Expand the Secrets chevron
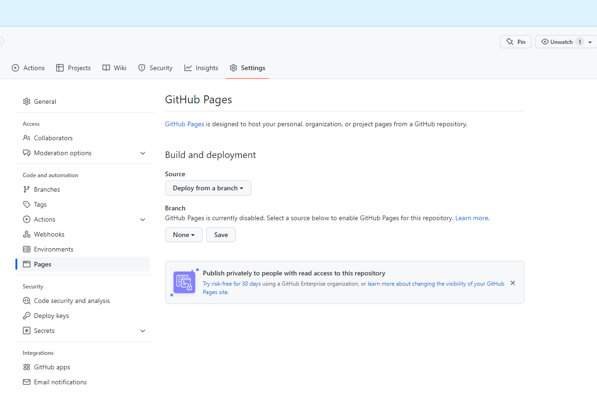597x403 pixels. (x=143, y=331)
